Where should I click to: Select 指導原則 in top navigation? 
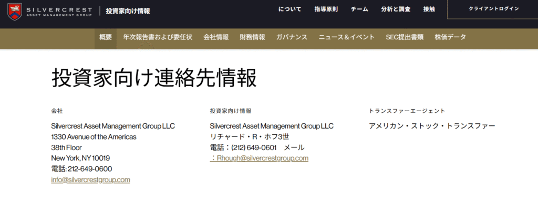[x=326, y=9]
